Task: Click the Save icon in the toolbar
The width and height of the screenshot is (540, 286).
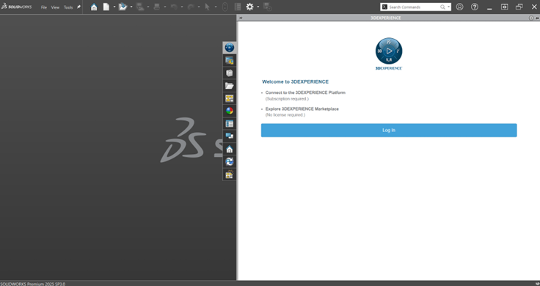Action: pos(140,7)
